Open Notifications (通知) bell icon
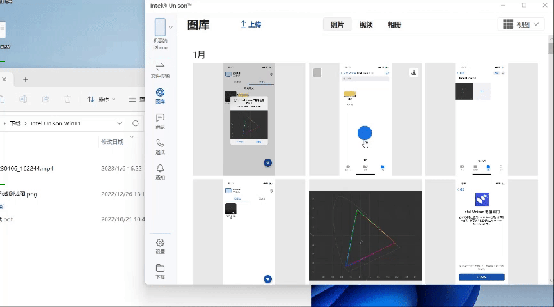554x307 pixels. (160, 172)
